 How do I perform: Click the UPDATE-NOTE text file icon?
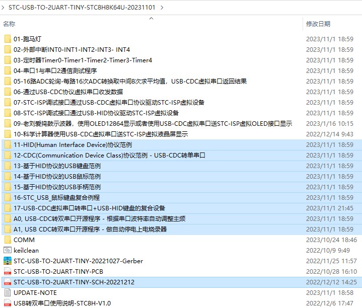pos(8,292)
